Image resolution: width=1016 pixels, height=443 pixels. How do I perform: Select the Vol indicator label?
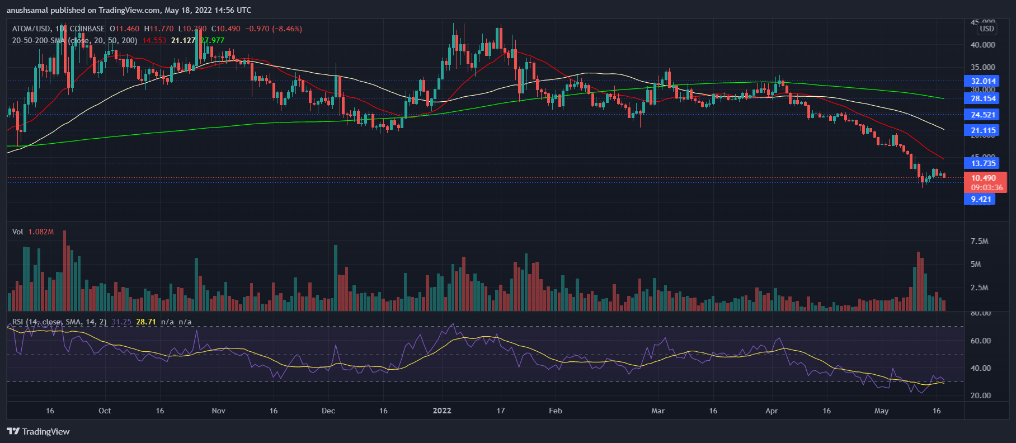coord(18,232)
